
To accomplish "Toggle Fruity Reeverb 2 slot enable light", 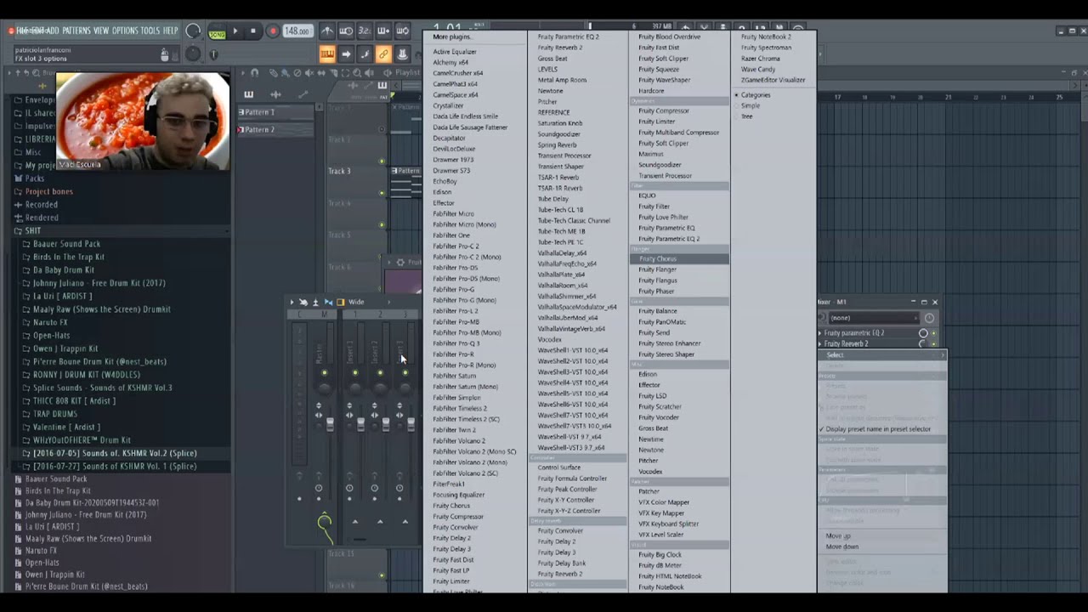I will point(933,344).
